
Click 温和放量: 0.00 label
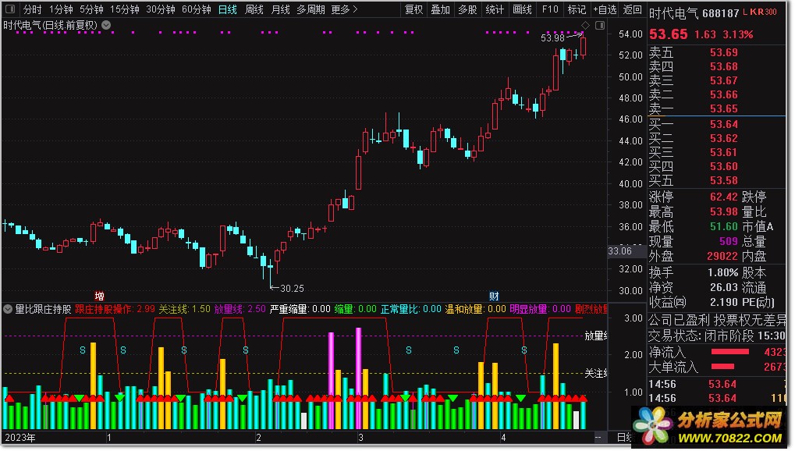click(x=476, y=308)
